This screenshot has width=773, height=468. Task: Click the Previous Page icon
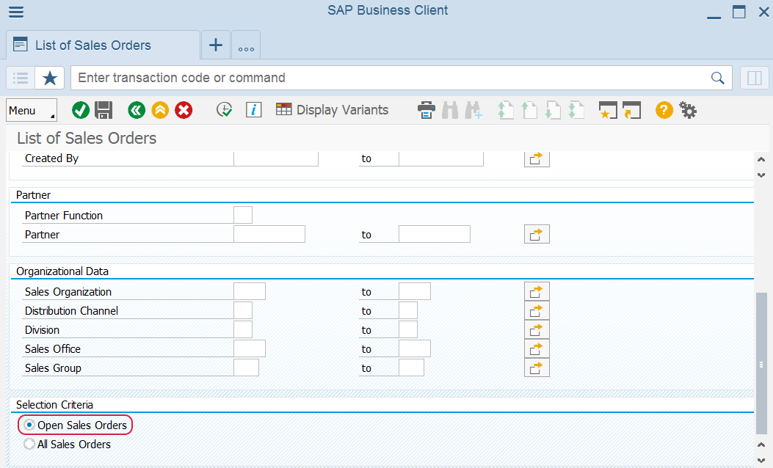(529, 110)
